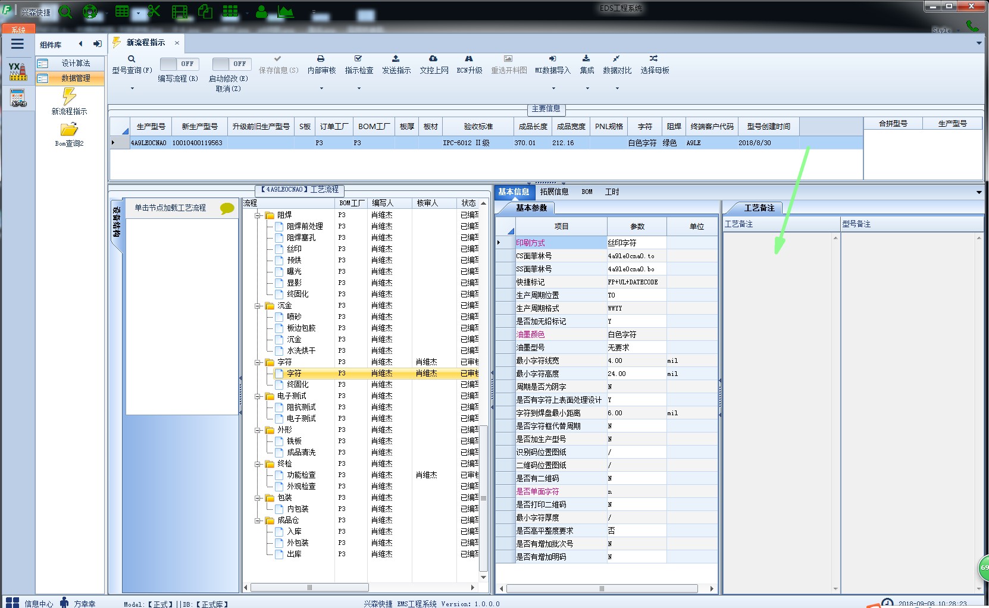Click the pin arrow beside 组件库
Viewport: 989px width, 608px height.
click(x=97, y=43)
